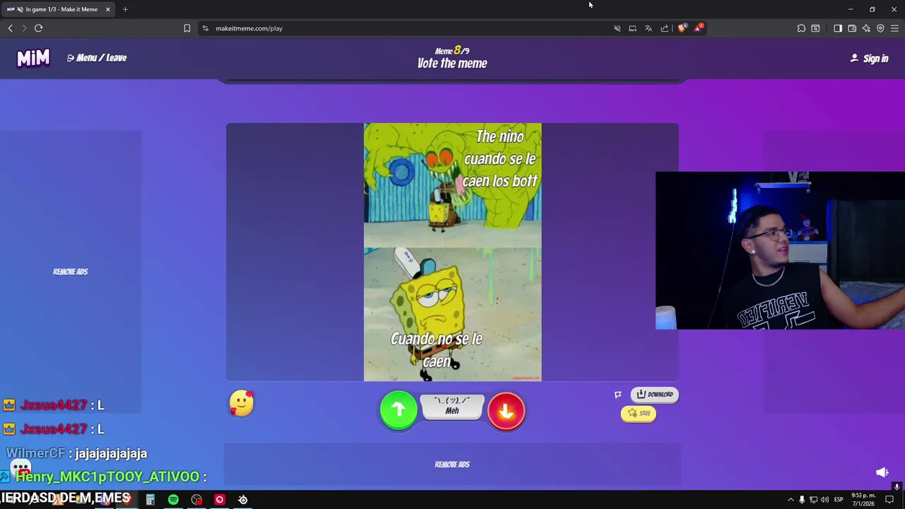Screen dimensions: 905x509
Task: Open browser extensions puzzle icon
Action: [x=801, y=28]
